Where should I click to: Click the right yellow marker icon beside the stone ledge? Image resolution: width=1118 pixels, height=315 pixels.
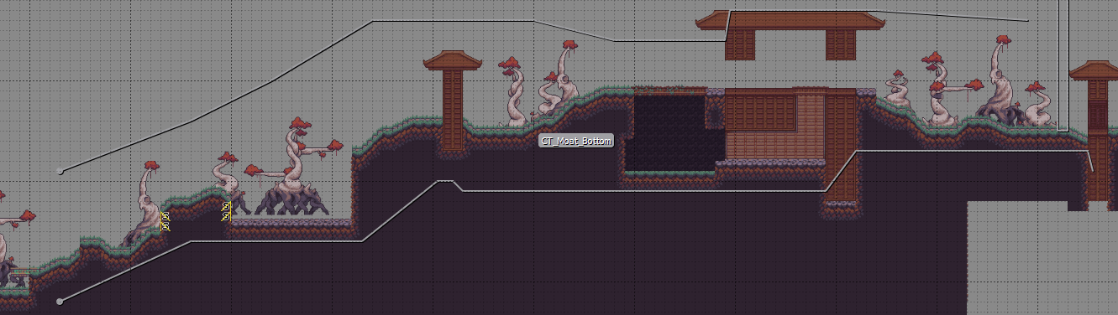click(226, 211)
